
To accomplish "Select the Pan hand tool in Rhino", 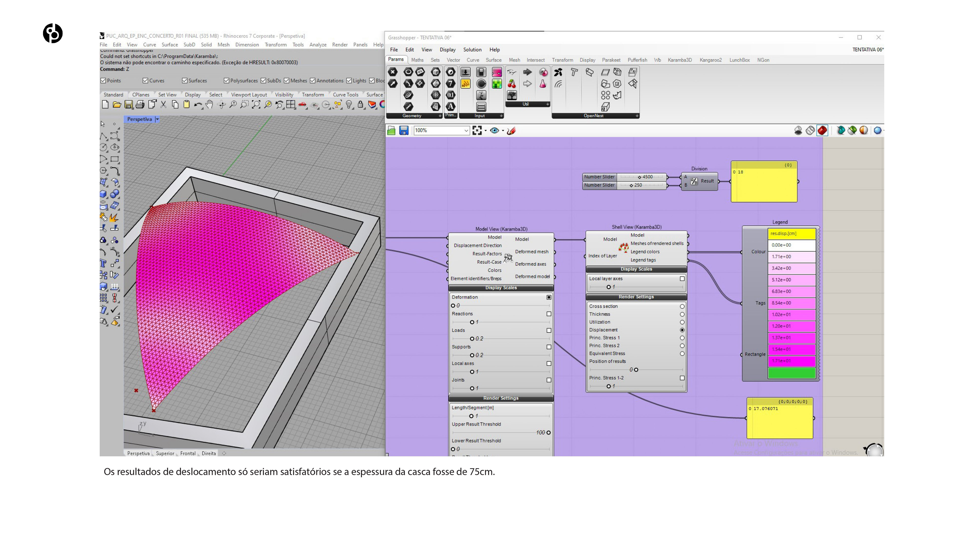I will [209, 105].
